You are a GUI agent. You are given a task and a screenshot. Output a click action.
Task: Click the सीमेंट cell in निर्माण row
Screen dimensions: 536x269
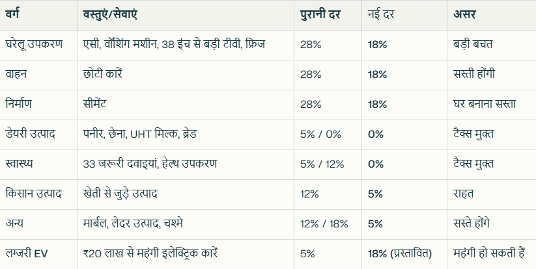click(x=185, y=105)
